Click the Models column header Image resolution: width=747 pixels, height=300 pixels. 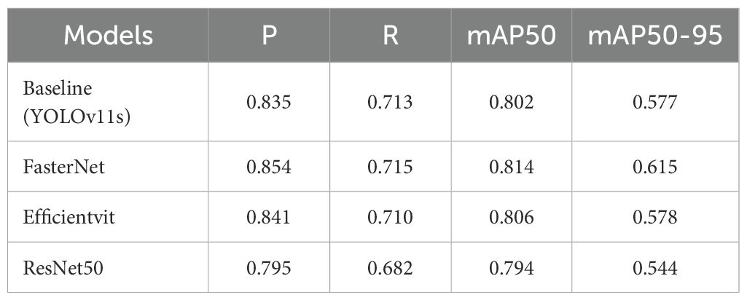(108, 35)
